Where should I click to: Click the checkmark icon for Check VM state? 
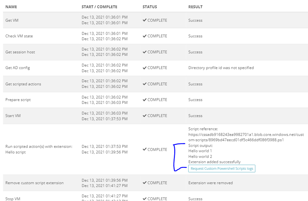pos(144,36)
